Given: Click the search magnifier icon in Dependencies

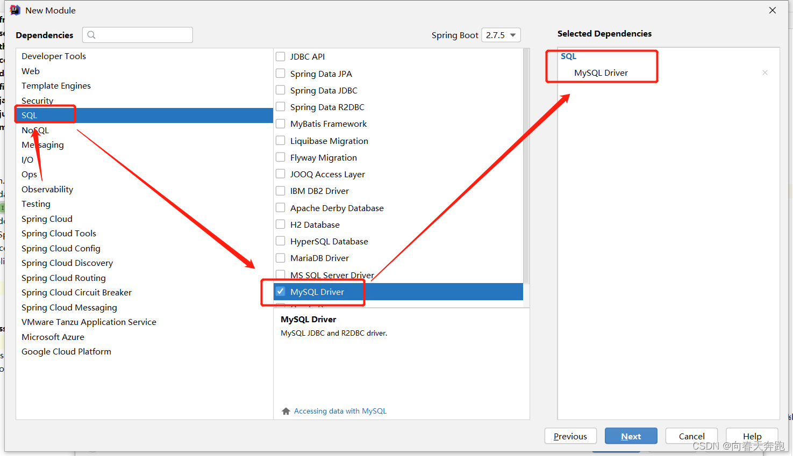Looking at the screenshot, I should click(x=91, y=35).
